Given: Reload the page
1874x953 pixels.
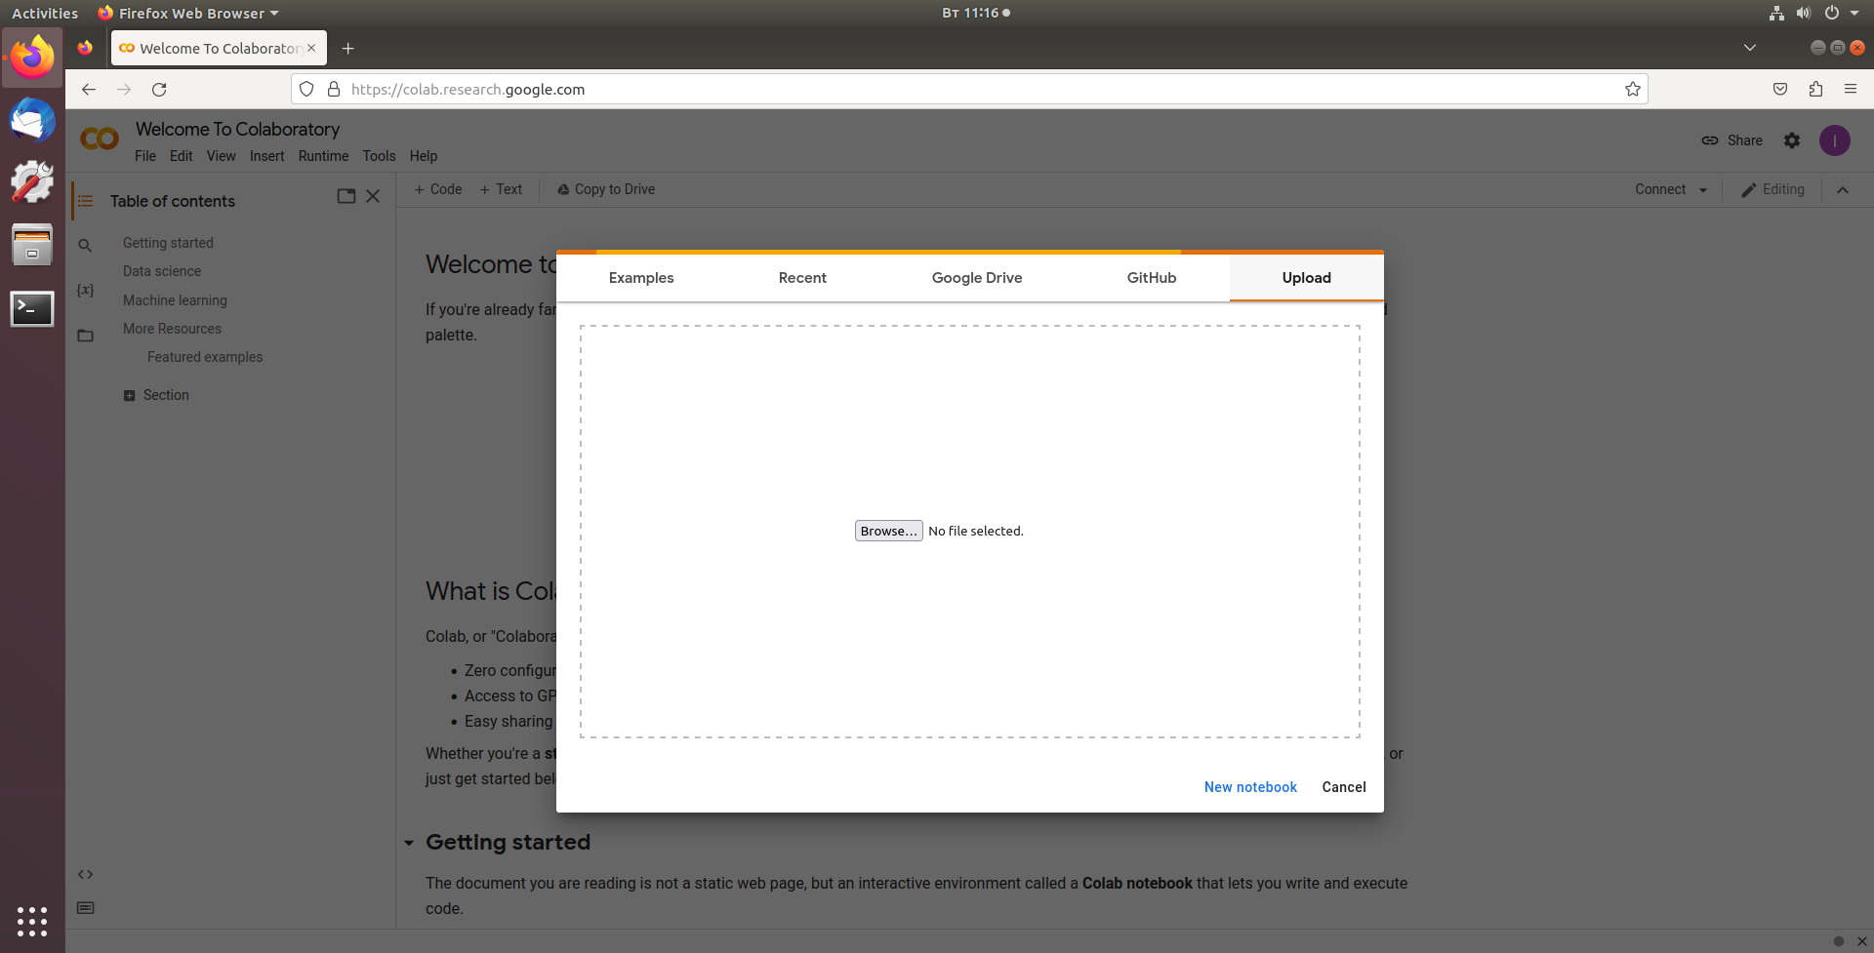Looking at the screenshot, I should pos(159,89).
